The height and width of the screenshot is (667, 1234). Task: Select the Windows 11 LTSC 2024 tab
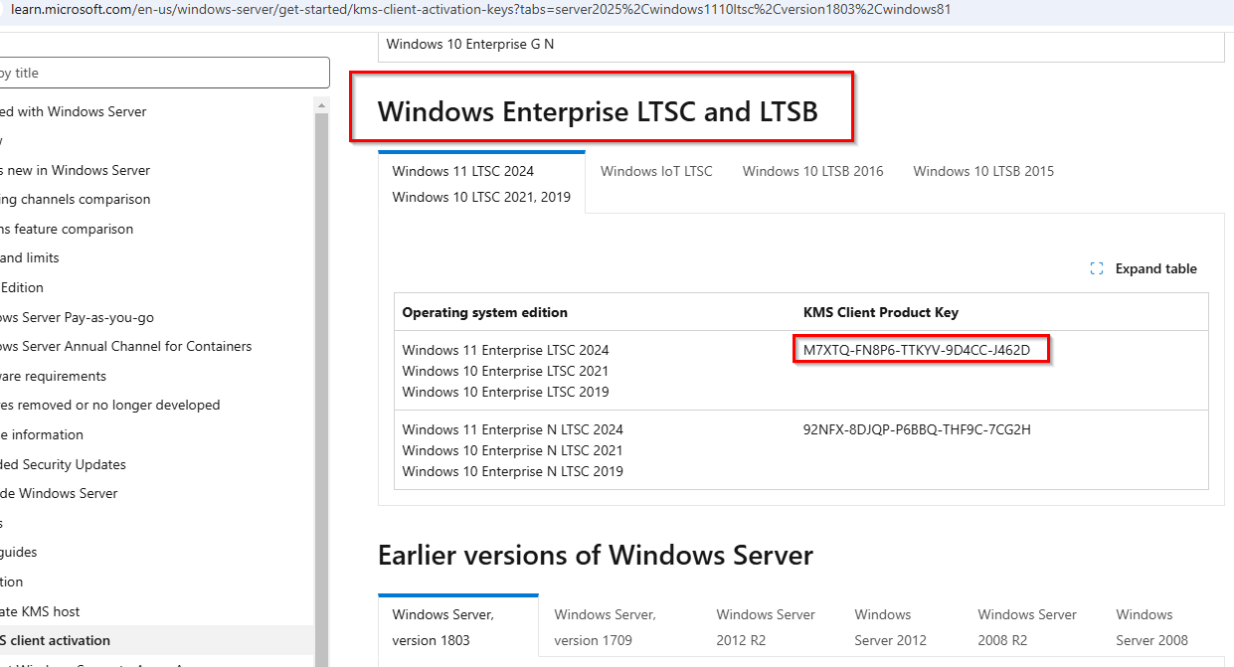[481, 183]
